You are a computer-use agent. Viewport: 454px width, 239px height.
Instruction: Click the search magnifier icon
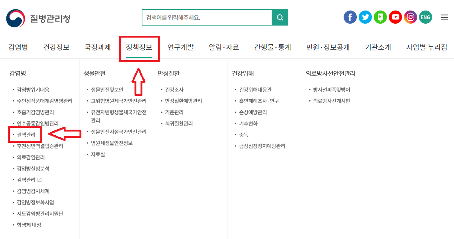(x=280, y=17)
